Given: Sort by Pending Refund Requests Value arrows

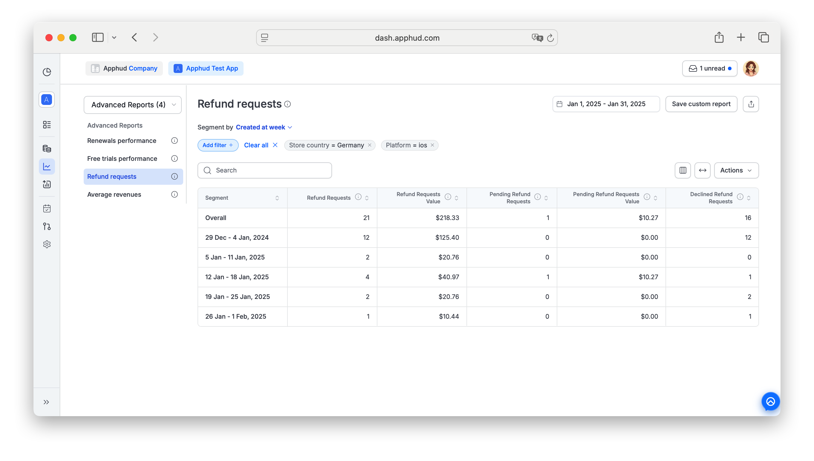Looking at the screenshot, I should click(655, 198).
